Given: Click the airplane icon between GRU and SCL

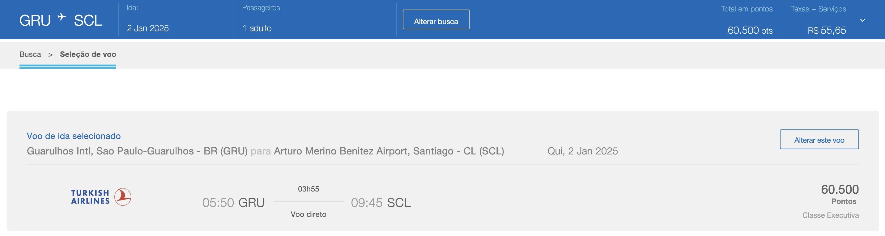Looking at the screenshot, I should (62, 17).
